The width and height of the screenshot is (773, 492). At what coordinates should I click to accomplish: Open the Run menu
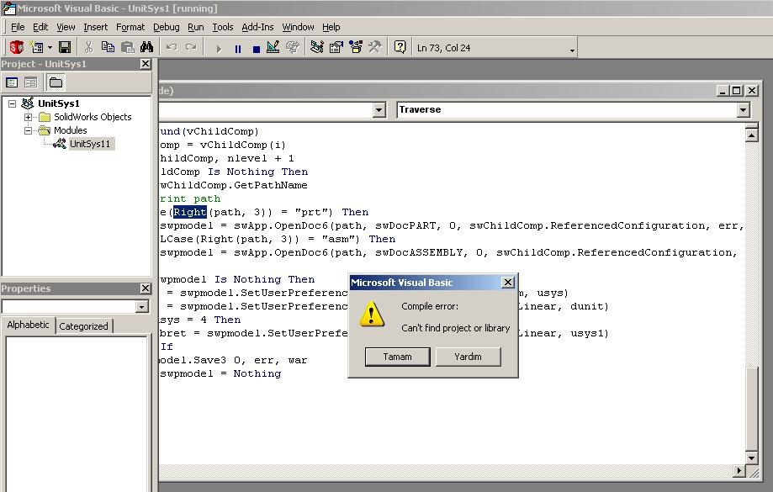click(x=196, y=27)
